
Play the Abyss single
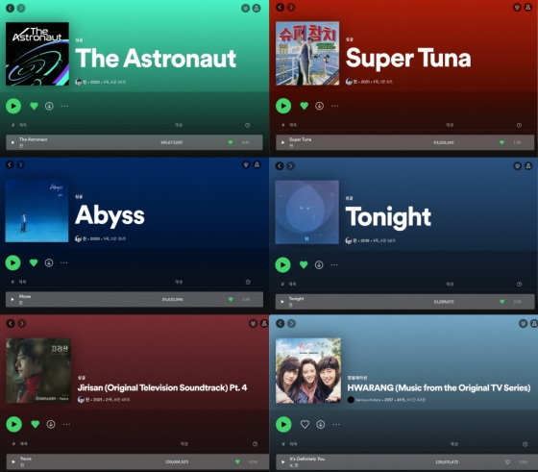tap(13, 263)
